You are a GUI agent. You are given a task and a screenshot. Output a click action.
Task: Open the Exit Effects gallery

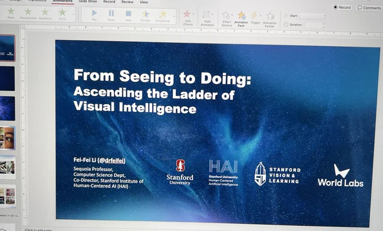pos(188,18)
